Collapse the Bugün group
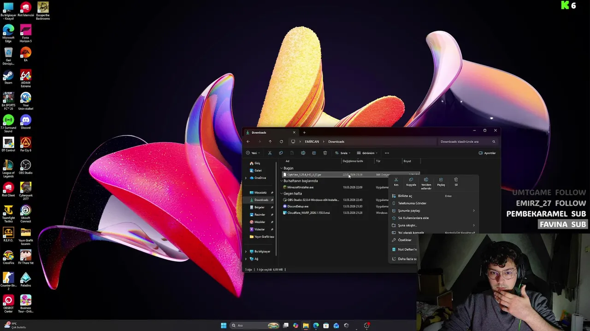The image size is (590, 331). [x=282, y=168]
